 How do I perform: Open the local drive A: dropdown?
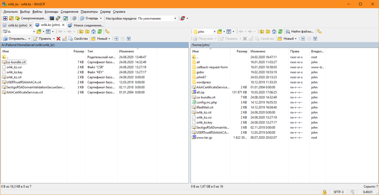pyautogui.click(x=34, y=31)
